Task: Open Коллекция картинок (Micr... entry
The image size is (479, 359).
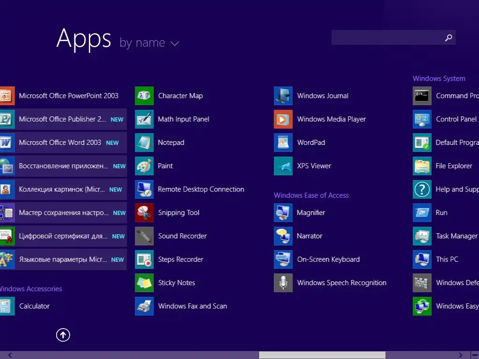Action: click(x=63, y=189)
